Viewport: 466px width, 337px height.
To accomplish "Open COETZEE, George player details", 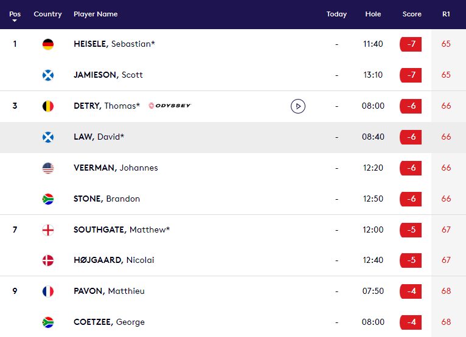I will coord(109,322).
